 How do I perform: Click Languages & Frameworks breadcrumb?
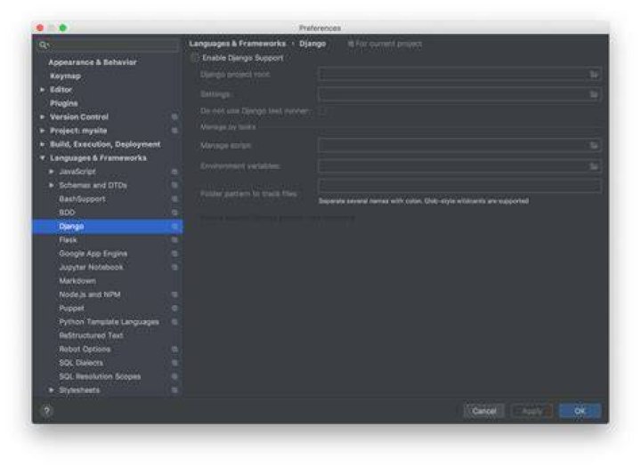pos(238,44)
